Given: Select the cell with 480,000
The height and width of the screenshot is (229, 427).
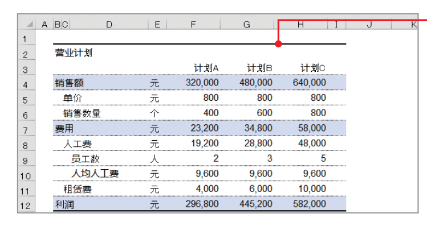Looking at the screenshot, I should click(x=256, y=83).
